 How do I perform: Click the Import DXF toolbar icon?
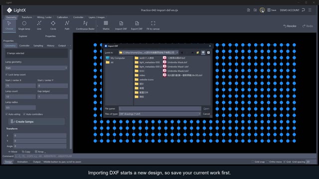tap(121, 25)
